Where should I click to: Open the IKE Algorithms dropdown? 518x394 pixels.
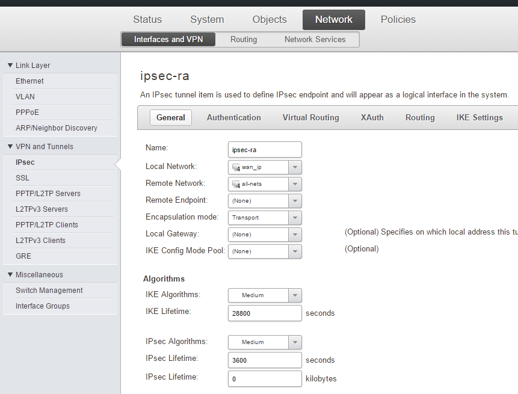pos(295,295)
